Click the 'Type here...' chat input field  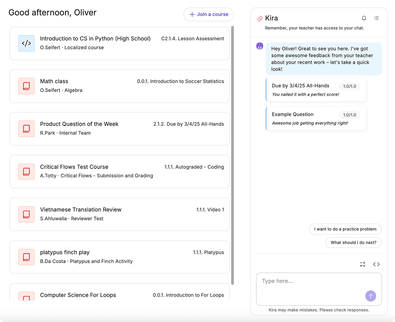coord(319,289)
